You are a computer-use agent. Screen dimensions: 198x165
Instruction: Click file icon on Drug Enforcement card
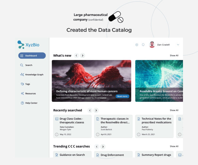pos(98,155)
